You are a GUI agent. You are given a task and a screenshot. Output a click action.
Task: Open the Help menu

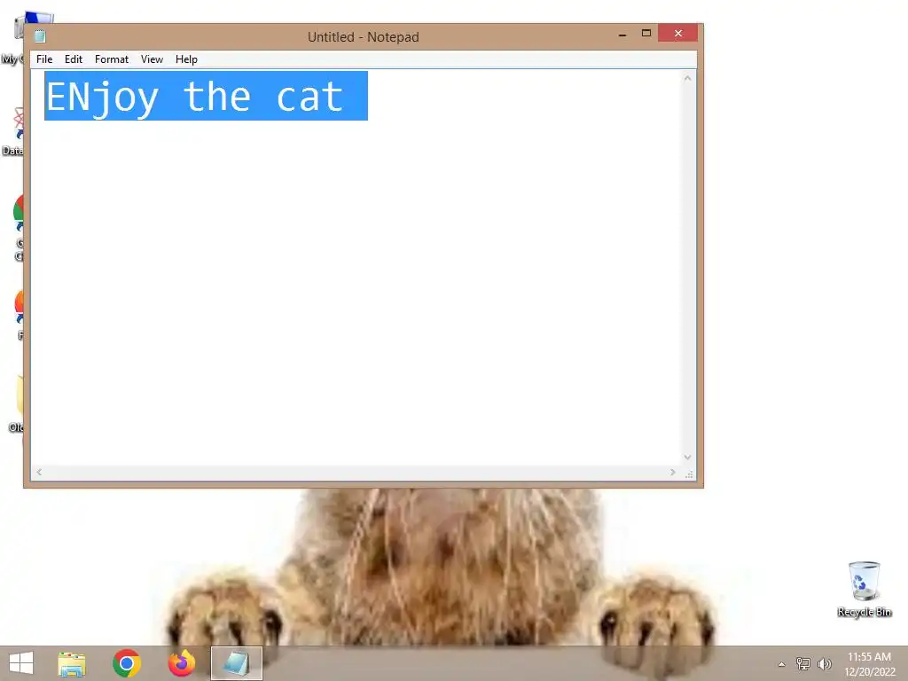coord(186,59)
